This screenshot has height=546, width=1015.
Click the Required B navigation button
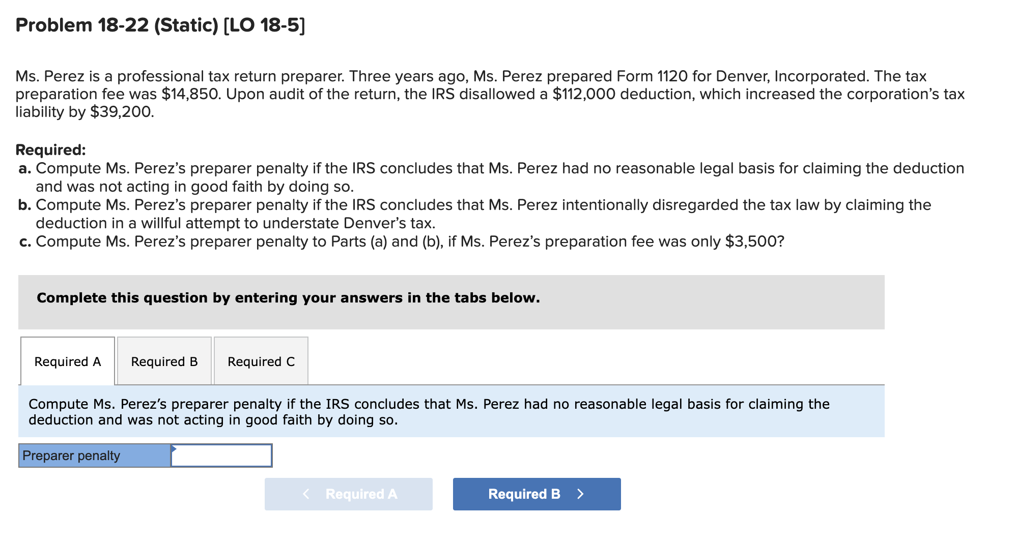click(x=535, y=494)
